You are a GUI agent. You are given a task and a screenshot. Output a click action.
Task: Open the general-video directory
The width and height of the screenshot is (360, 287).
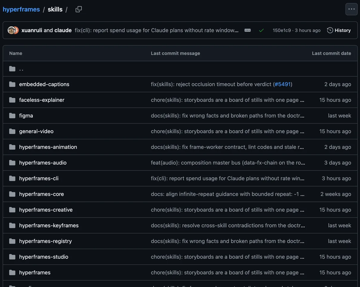(36, 131)
